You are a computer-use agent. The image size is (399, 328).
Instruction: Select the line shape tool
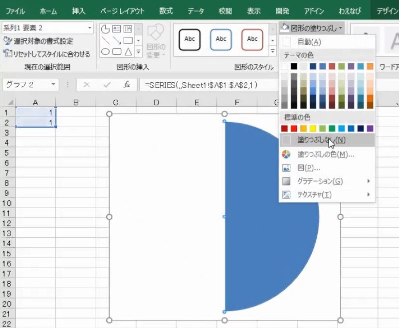[105, 40]
